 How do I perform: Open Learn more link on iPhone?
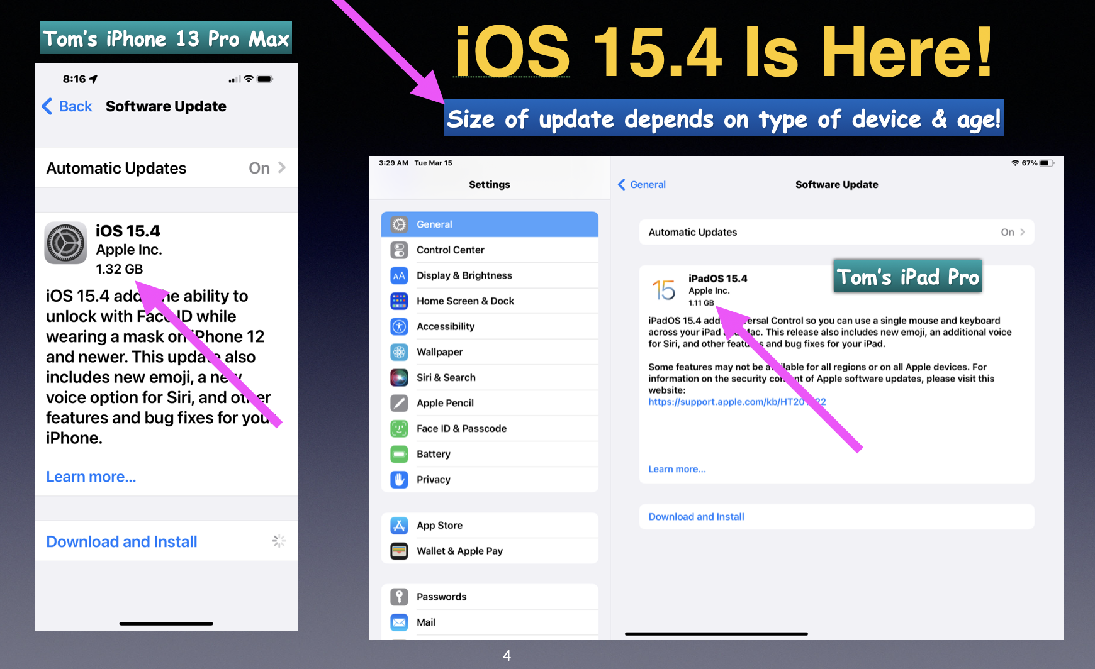(x=91, y=477)
